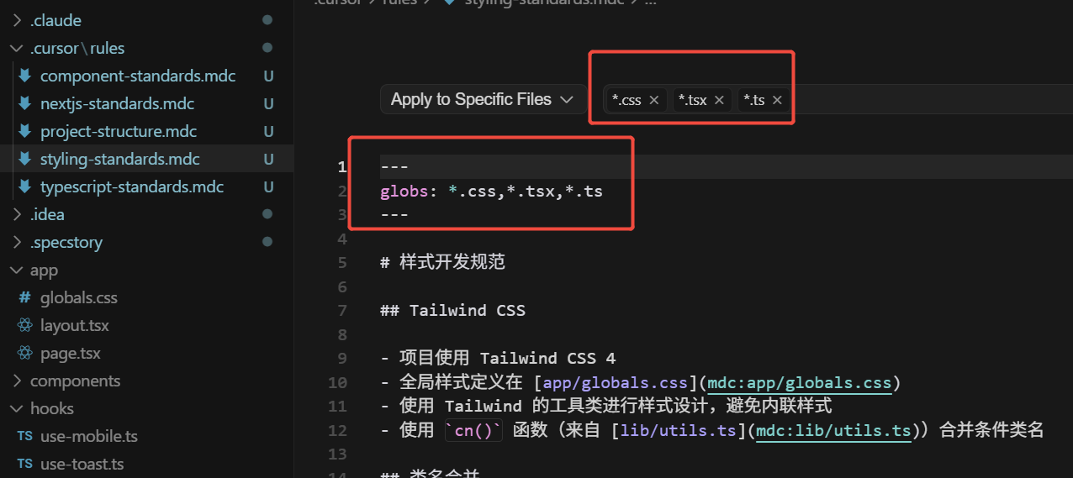This screenshot has width=1073, height=478.
Task: Click the lib/utils.ts link text
Action: coord(678,431)
